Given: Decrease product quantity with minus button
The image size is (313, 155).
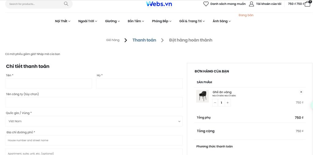Looking at the screenshot, I should click(x=215, y=103).
